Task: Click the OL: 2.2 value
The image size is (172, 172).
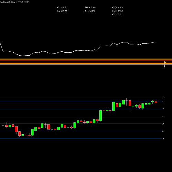Action: (117, 14)
